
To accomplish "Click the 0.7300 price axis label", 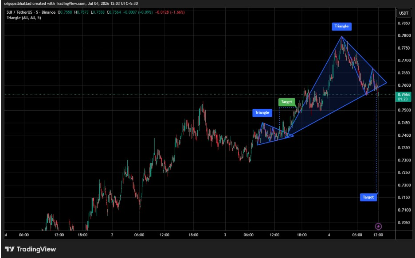I will click(x=404, y=160).
